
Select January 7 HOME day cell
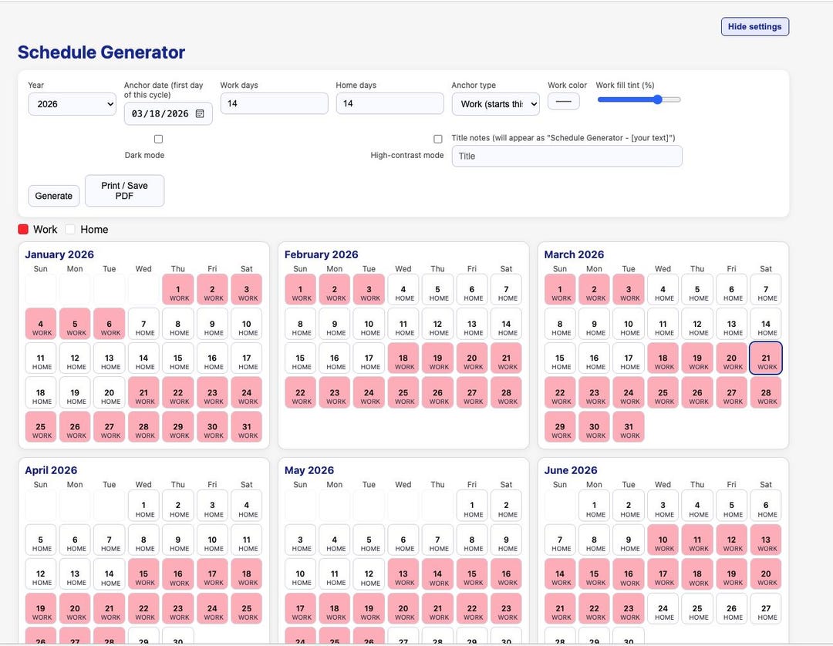click(143, 324)
